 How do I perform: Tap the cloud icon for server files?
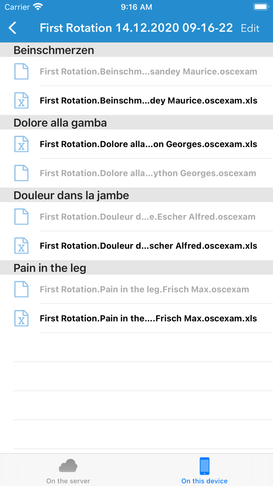pos(68,465)
